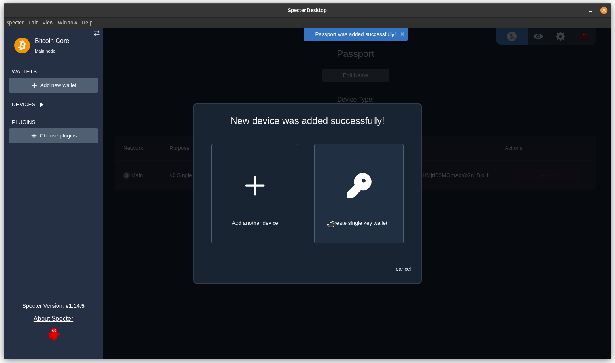Click the plus icon on Choose plugins
615x363 pixels.
[x=34, y=135]
